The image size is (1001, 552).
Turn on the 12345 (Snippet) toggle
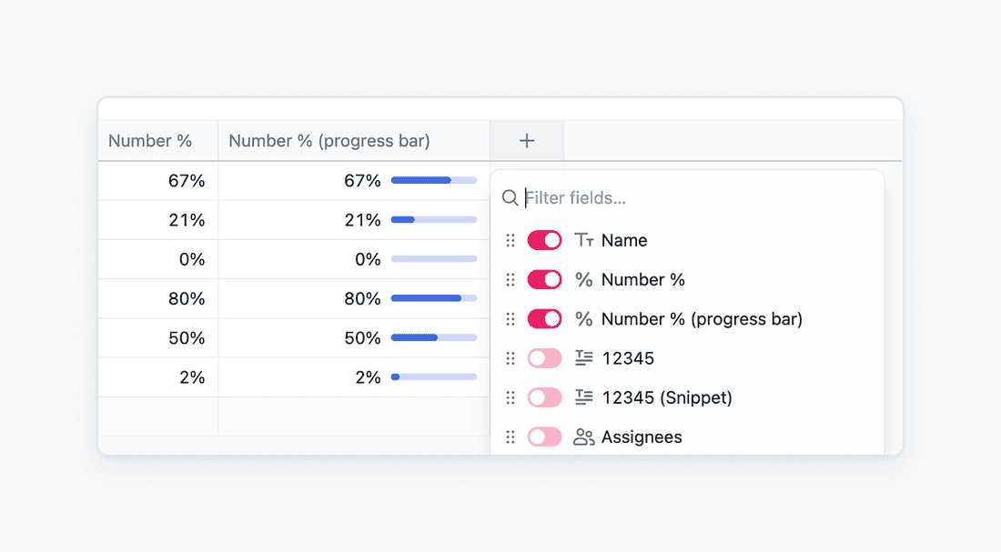pyautogui.click(x=544, y=397)
